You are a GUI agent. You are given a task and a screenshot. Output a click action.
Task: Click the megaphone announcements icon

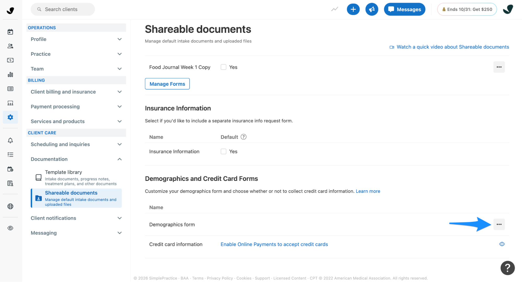(372, 9)
